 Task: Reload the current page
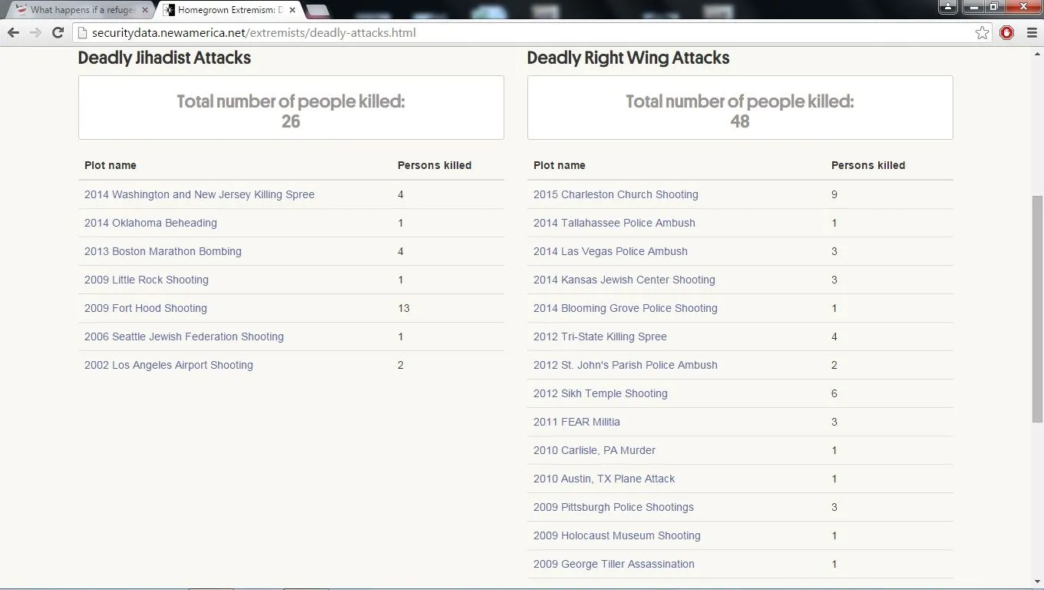pos(58,33)
